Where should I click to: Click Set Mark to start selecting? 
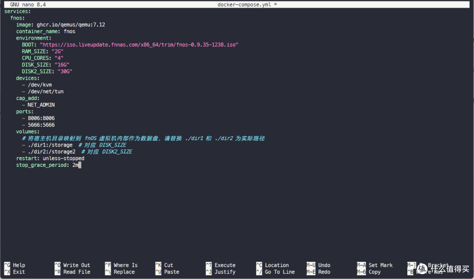(381, 265)
